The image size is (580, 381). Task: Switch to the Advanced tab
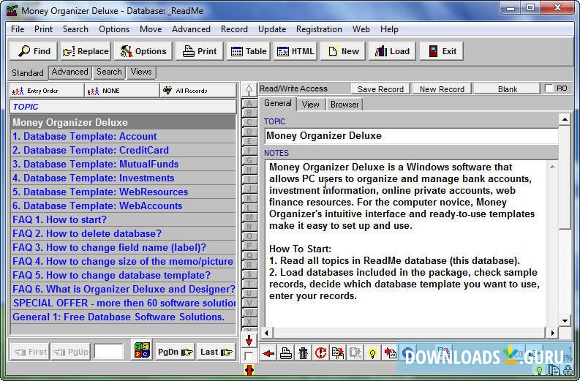pos(70,72)
